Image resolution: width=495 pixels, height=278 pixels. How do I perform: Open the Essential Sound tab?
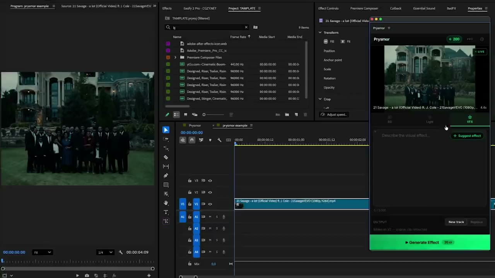tap(424, 8)
